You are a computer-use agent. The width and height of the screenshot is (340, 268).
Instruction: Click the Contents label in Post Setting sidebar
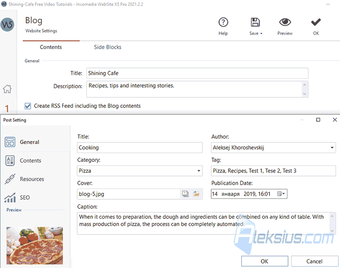click(30, 160)
